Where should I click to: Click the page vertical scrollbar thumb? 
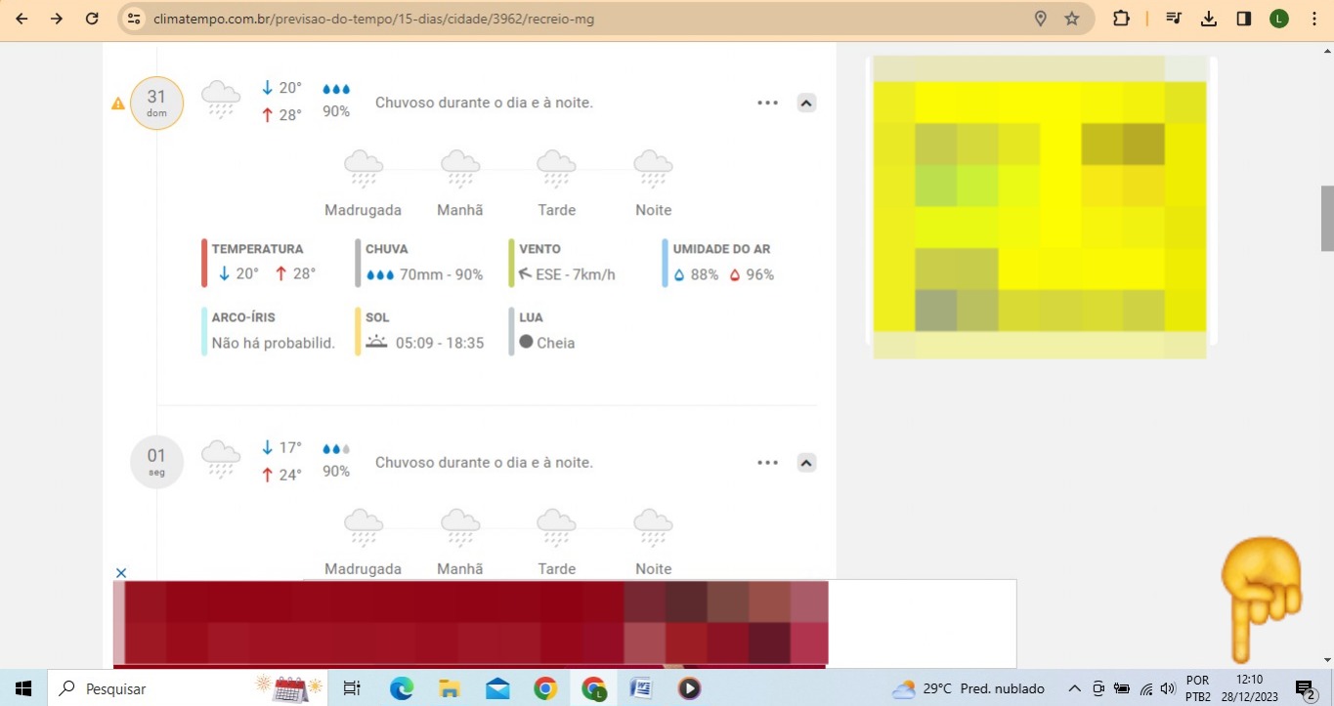1327,219
